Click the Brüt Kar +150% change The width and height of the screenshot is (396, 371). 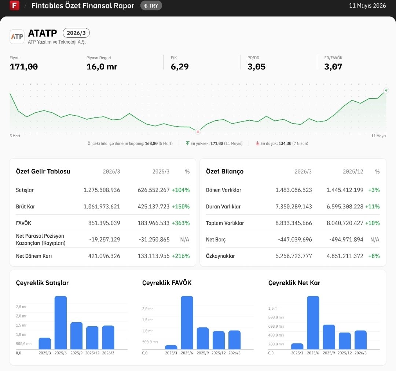click(180, 207)
